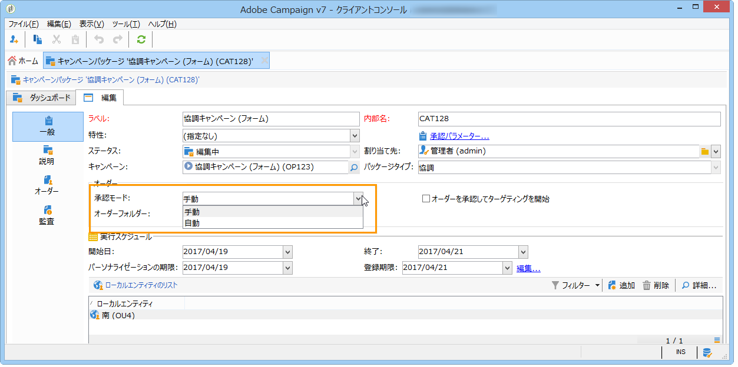Image resolution: width=738 pixels, height=367 pixels.
Task: Click the 承認モード dropdown arrow
Action: (x=358, y=199)
